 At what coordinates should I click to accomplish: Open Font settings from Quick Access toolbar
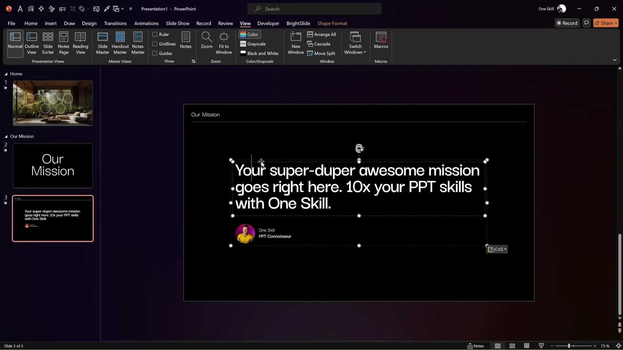[20, 9]
